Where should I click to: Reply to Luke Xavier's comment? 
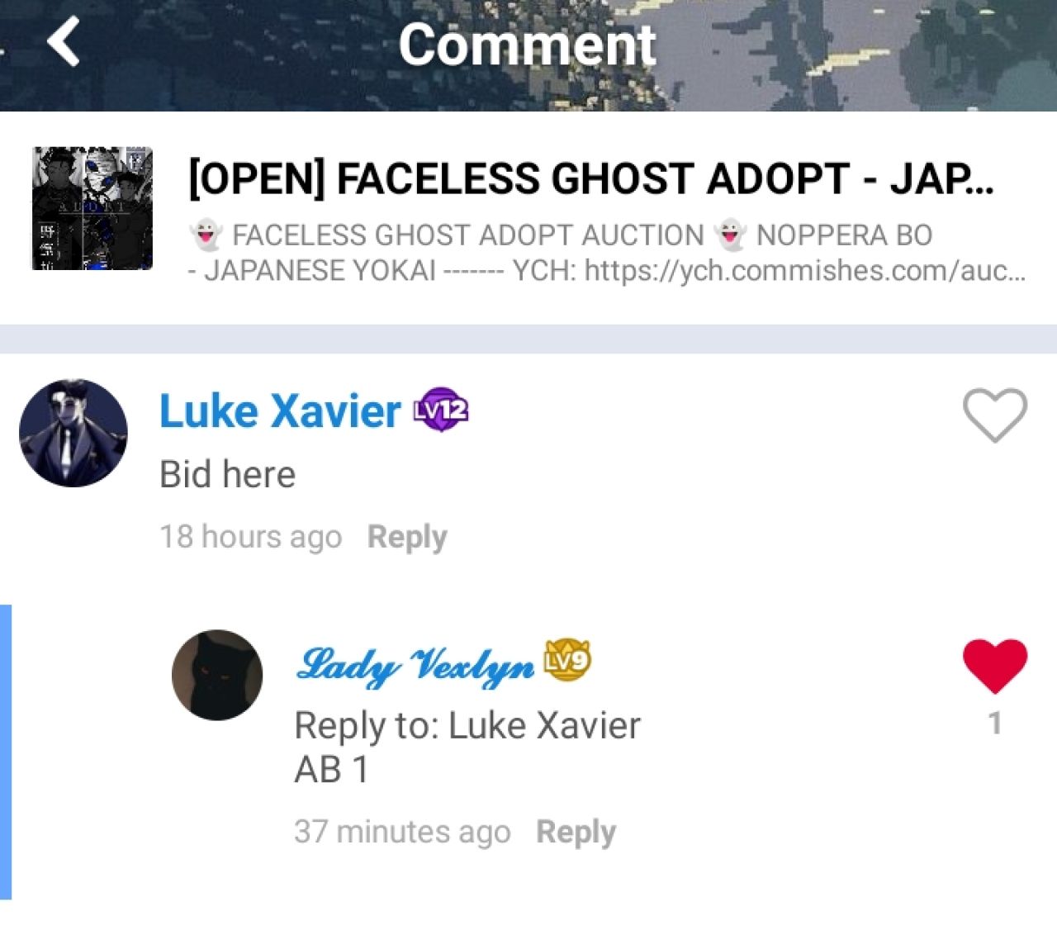pyautogui.click(x=407, y=537)
